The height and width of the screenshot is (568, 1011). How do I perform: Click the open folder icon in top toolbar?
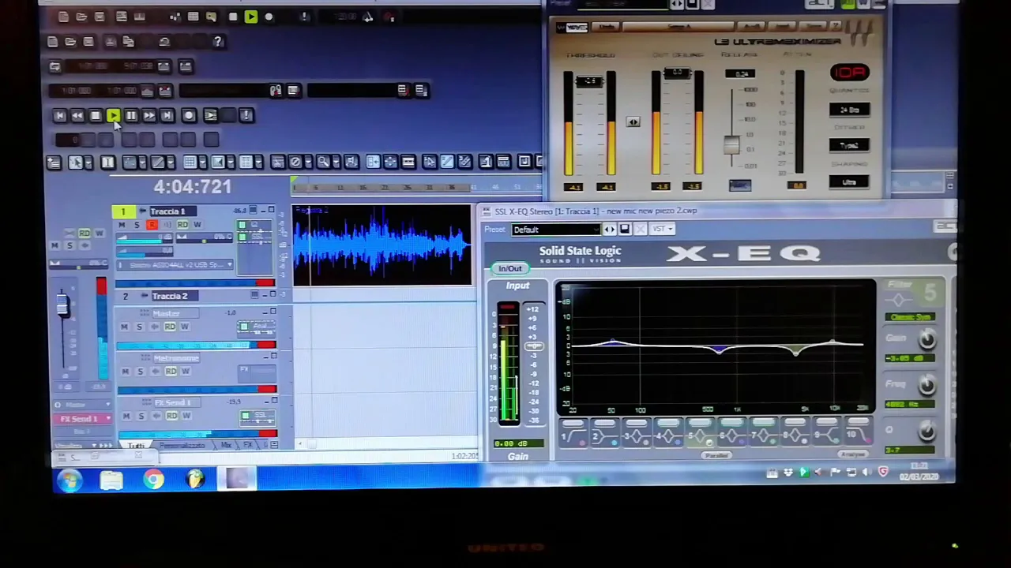(81, 17)
